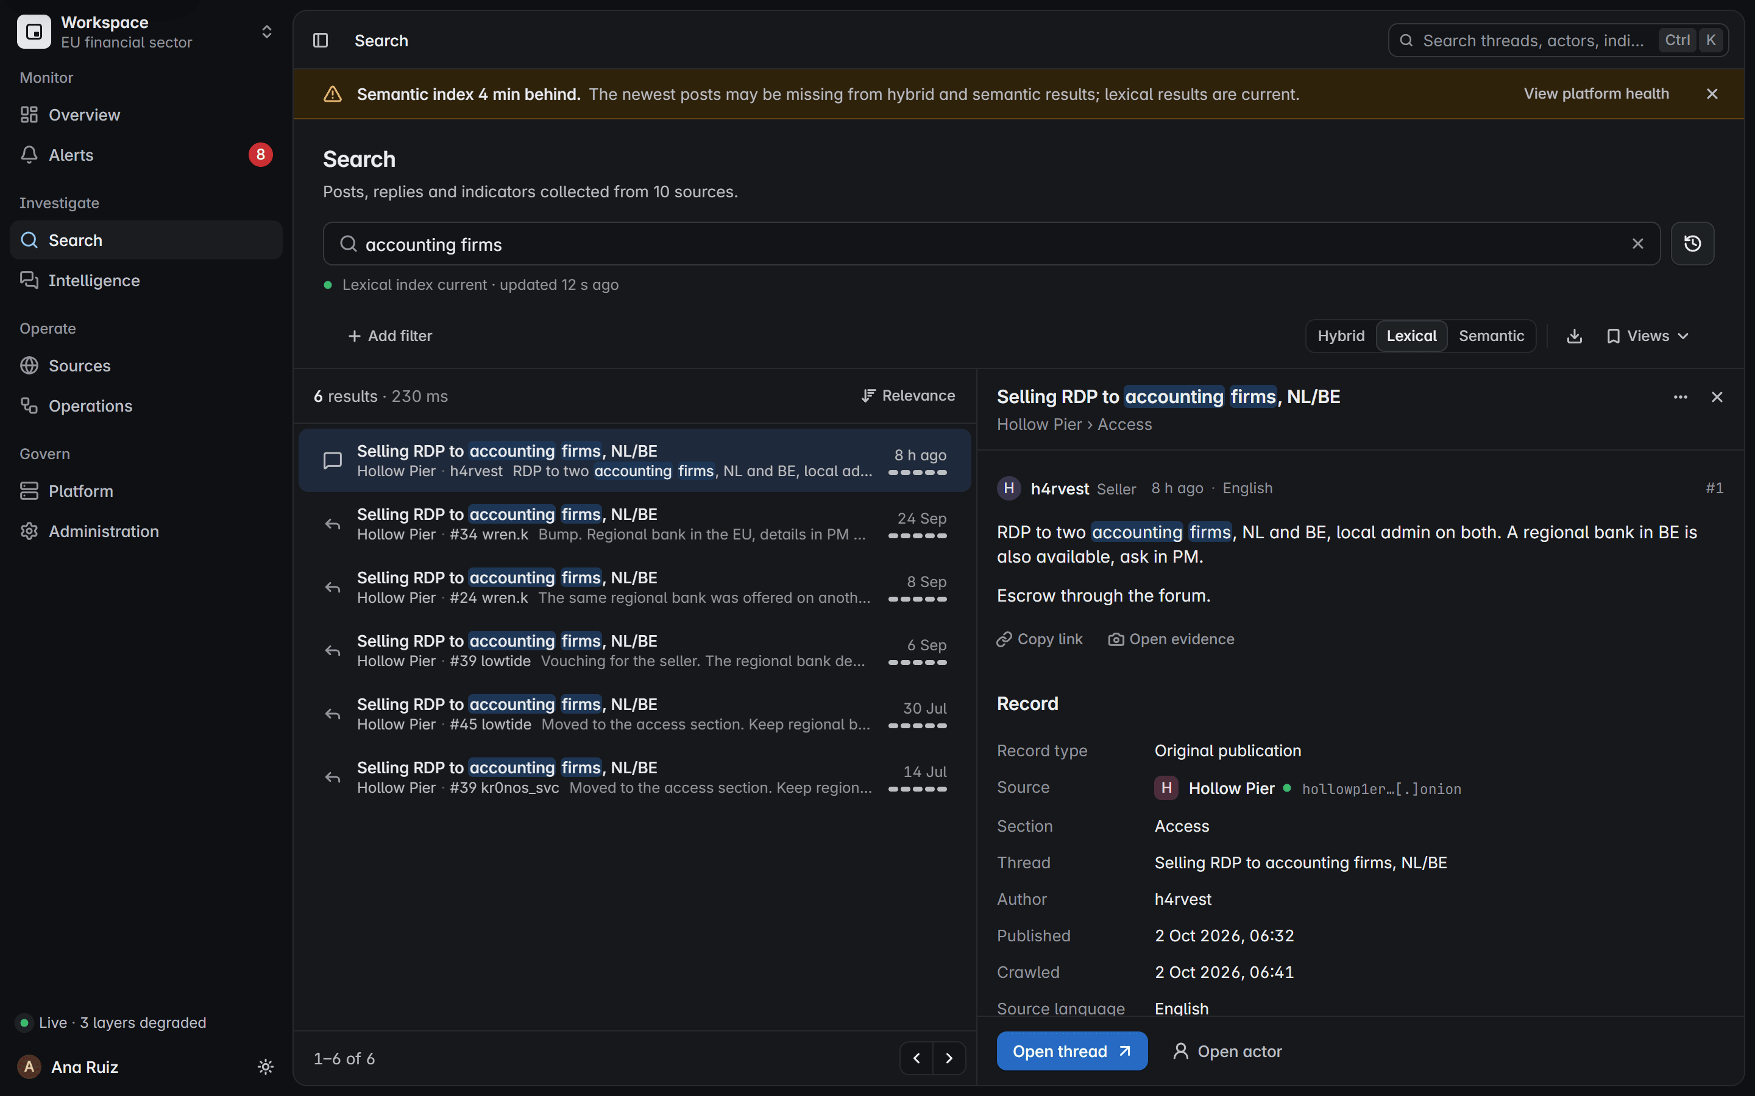This screenshot has width=1755, height=1096.
Task: Open Ana Ruiz user profile
Action: tap(68, 1066)
